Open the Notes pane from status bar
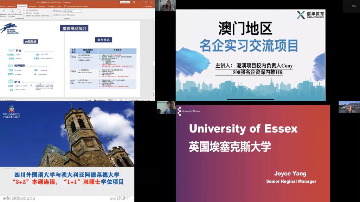Image resolution: width=360 pixels, height=202 pixels. [89, 100]
